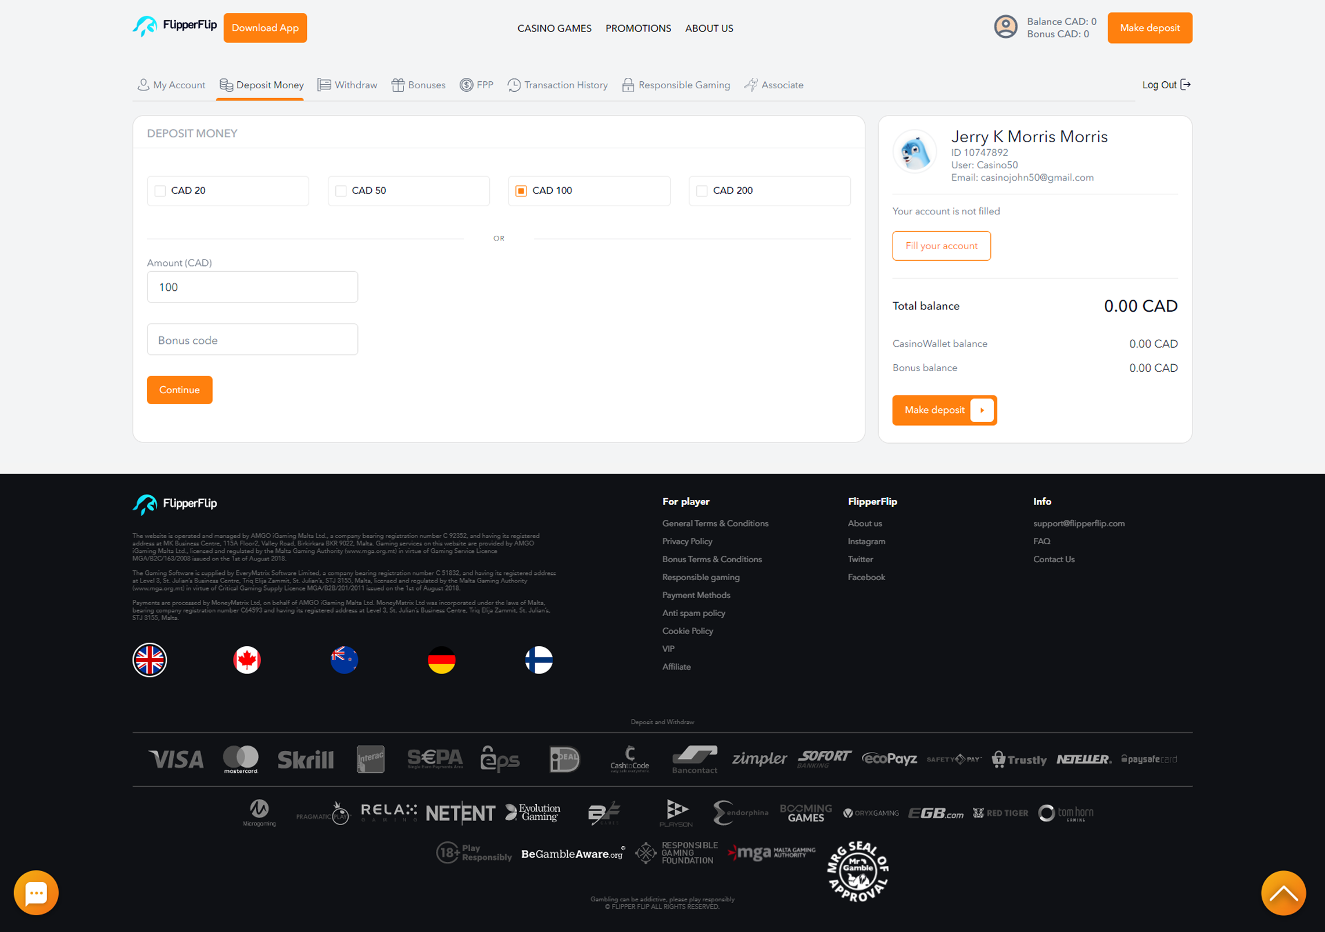Click the Amount (CAD) input field

pos(252,287)
